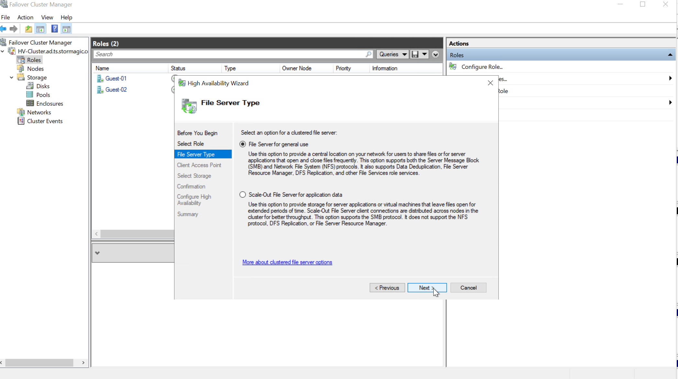
Task: Click the Pools tree icon
Action: pos(30,95)
